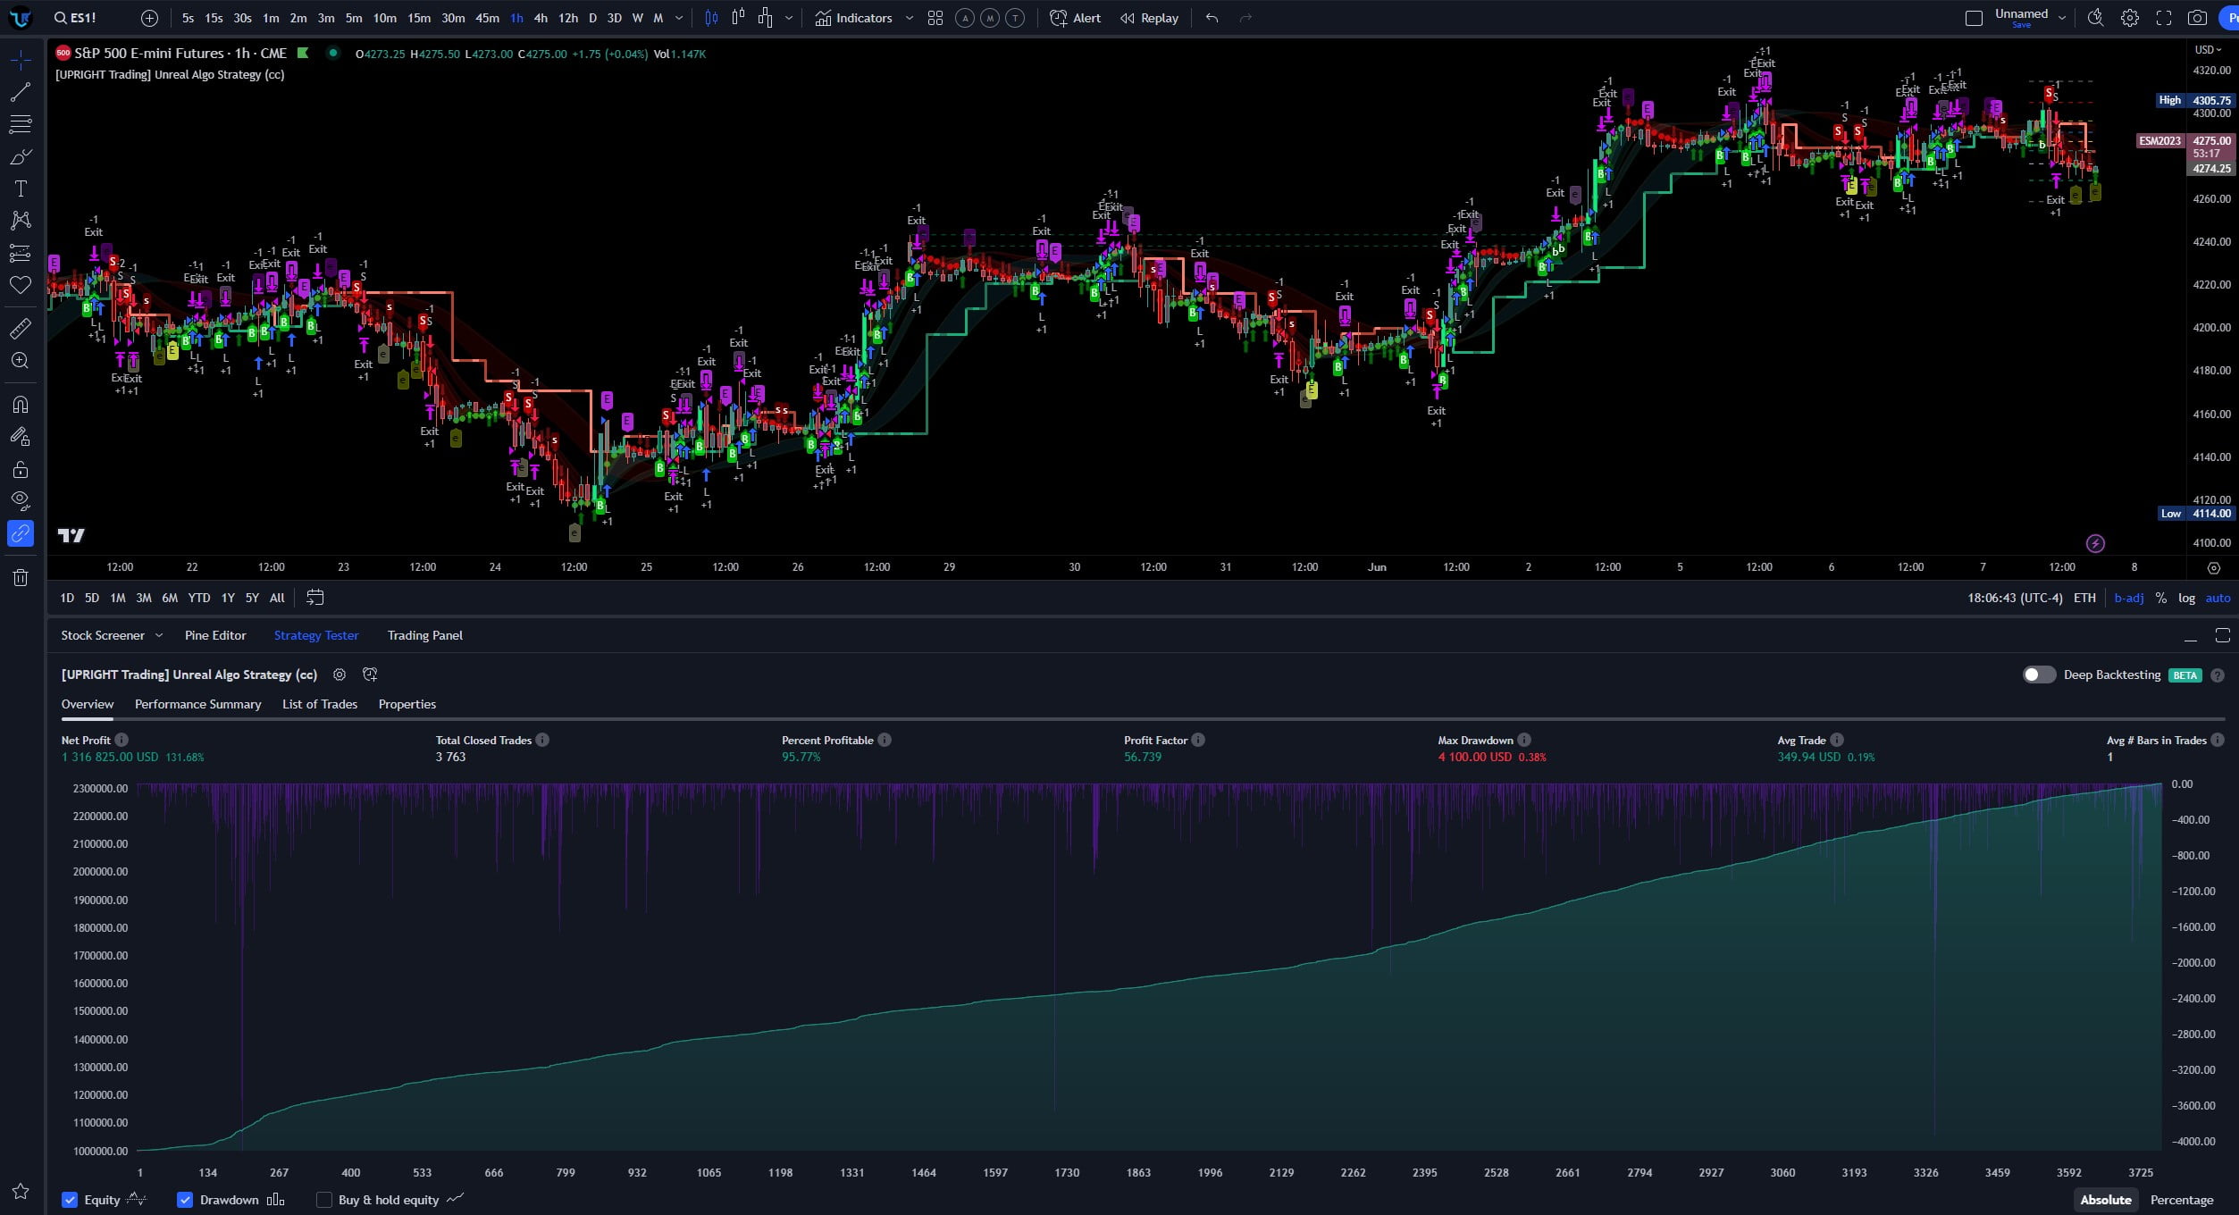Open the Indicators dialog
Screen dimensions: 2239x1215
(853, 18)
